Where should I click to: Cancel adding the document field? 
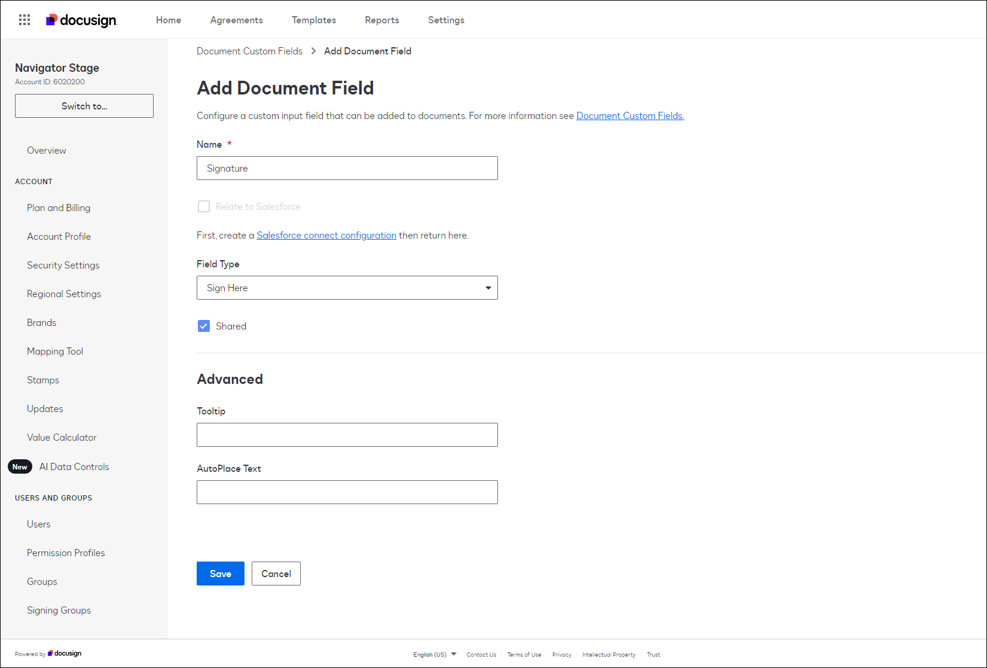[x=276, y=574]
